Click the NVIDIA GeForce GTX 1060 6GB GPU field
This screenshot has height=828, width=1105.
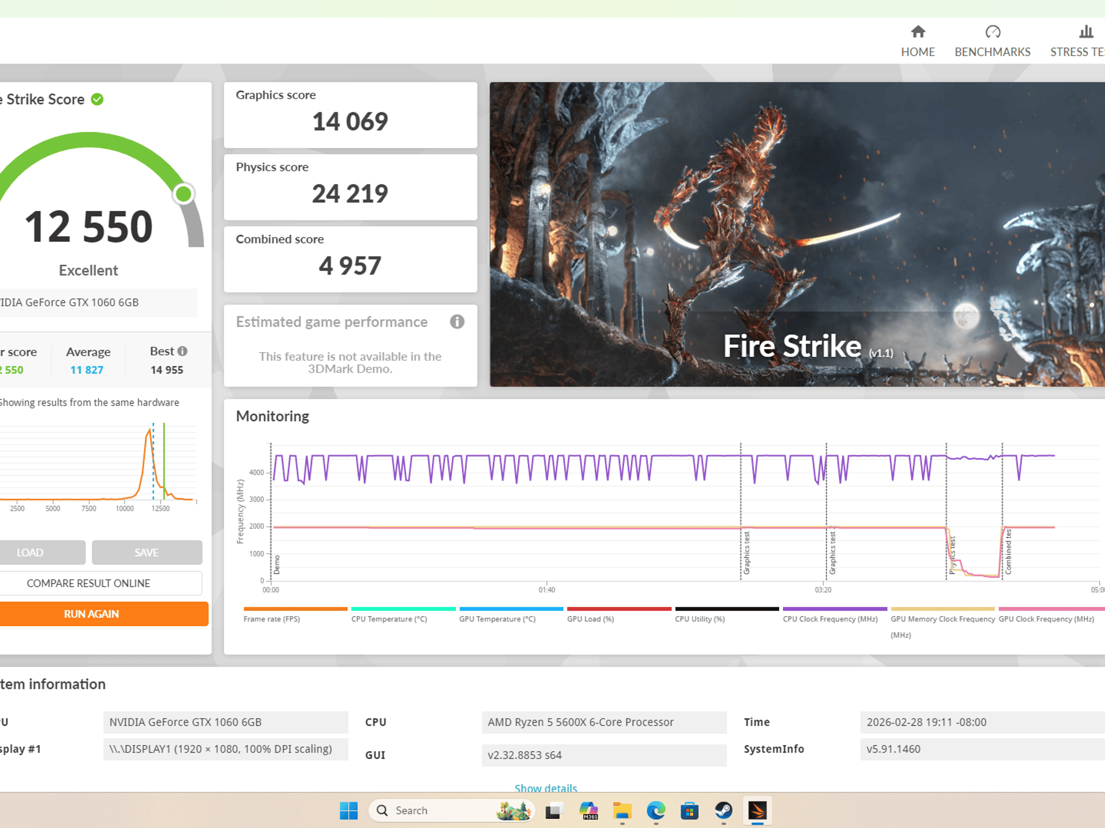226,722
